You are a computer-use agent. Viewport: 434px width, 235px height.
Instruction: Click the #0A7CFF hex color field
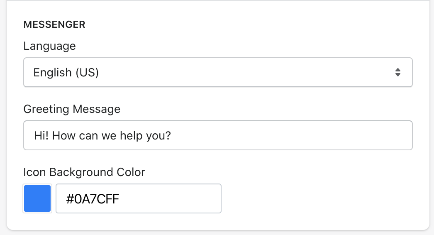(x=139, y=198)
